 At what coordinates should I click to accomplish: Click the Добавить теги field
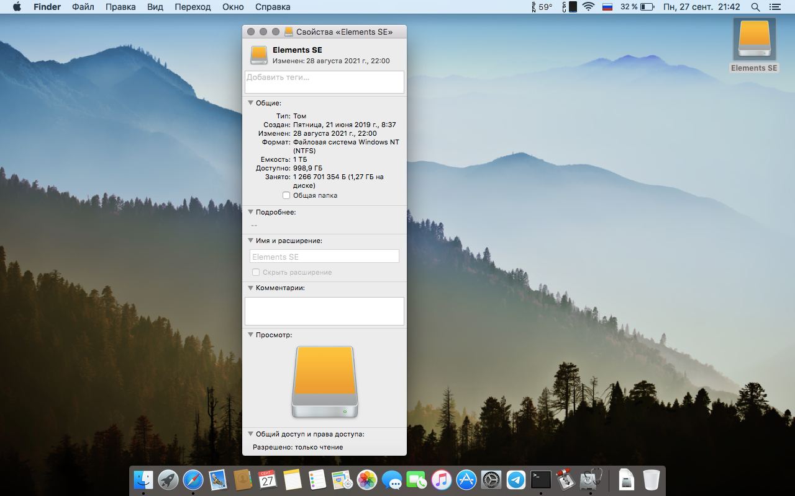click(x=324, y=82)
